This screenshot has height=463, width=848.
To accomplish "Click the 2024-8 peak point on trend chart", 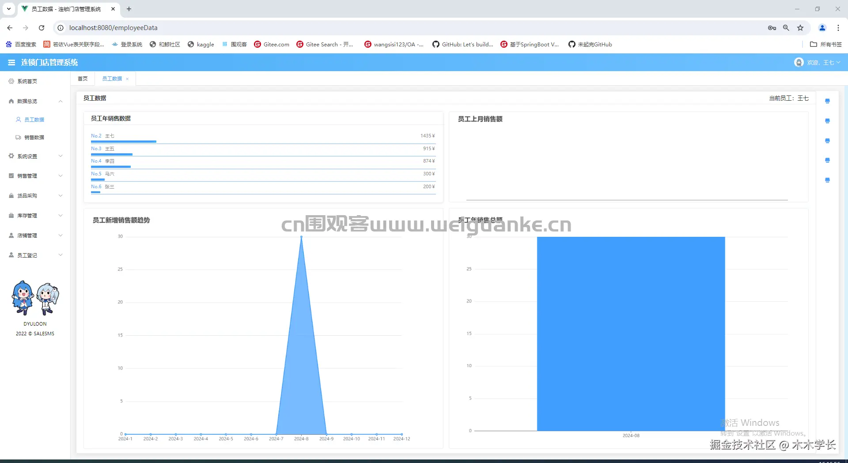I will pos(301,237).
